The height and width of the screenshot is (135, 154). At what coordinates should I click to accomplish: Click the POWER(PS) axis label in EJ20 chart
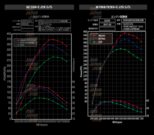click(x=5, y=73)
